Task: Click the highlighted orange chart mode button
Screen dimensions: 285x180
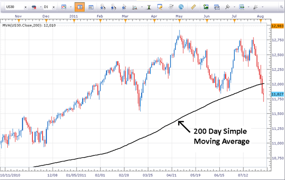Action: point(79,7)
